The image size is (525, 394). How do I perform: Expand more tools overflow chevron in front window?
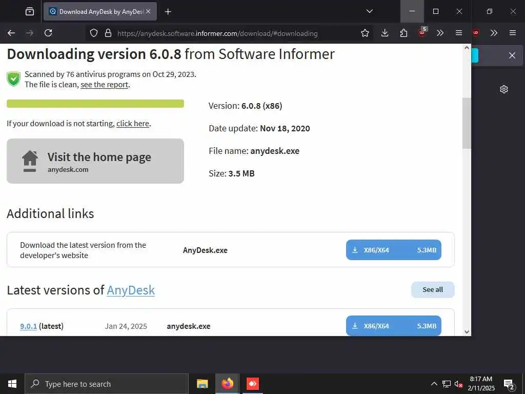tap(440, 33)
